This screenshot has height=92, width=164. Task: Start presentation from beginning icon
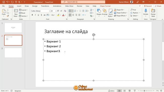click(16, 2)
